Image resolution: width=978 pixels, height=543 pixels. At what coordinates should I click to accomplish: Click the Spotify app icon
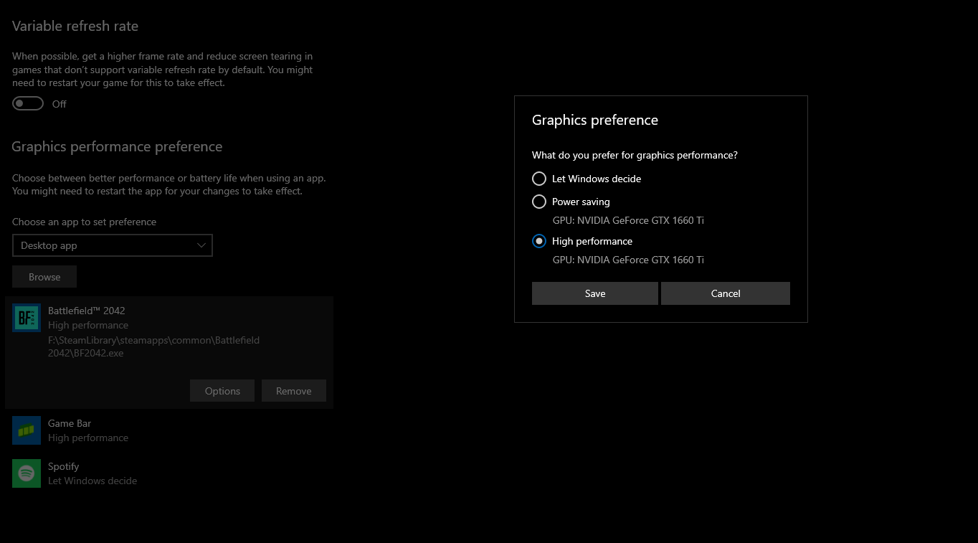coord(27,473)
